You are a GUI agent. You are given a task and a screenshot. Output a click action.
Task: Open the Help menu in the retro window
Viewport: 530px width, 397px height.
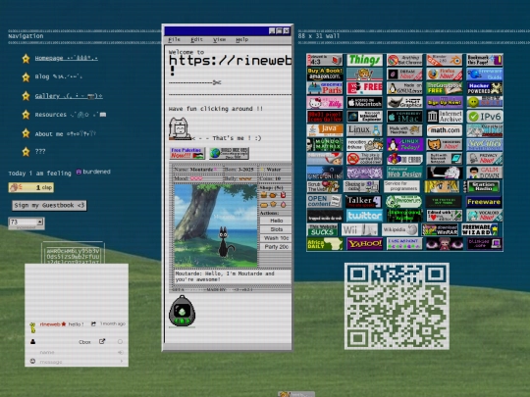(241, 39)
